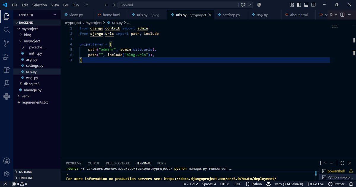Viewport: 356px width, 187px height.
Task: Open the Search view in the activity bar
Action: tap(7, 30)
